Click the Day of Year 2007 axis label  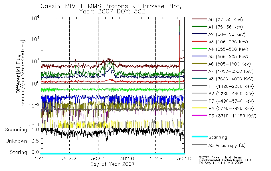point(112,164)
